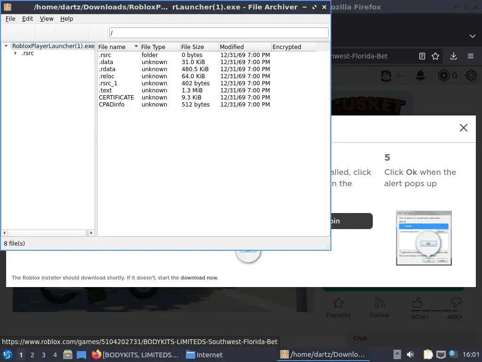The width and height of the screenshot is (482, 362).
Task: Click the taskbar show desktop icon
Action: coord(81,354)
